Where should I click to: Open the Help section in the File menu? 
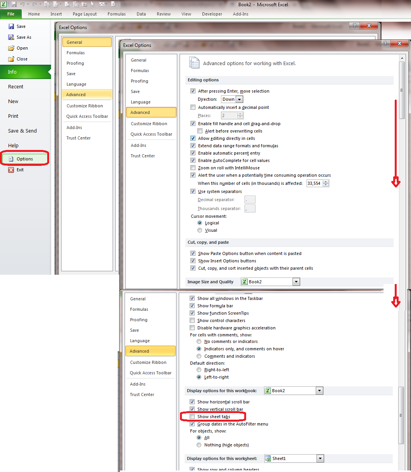[13, 146]
